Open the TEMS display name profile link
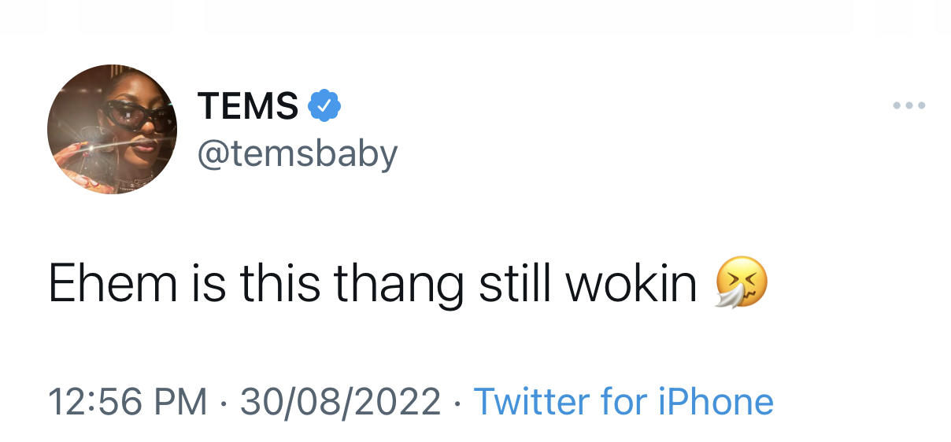Image resolution: width=951 pixels, height=442 pixels. tap(248, 105)
